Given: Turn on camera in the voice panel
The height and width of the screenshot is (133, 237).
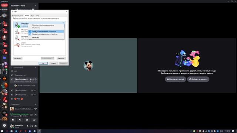Looking at the screenshot, I should click(x=13, y=120).
